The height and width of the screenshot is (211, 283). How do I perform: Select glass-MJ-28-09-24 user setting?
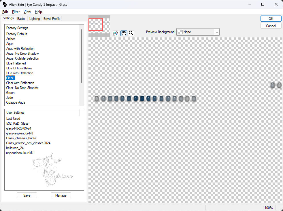(18, 128)
